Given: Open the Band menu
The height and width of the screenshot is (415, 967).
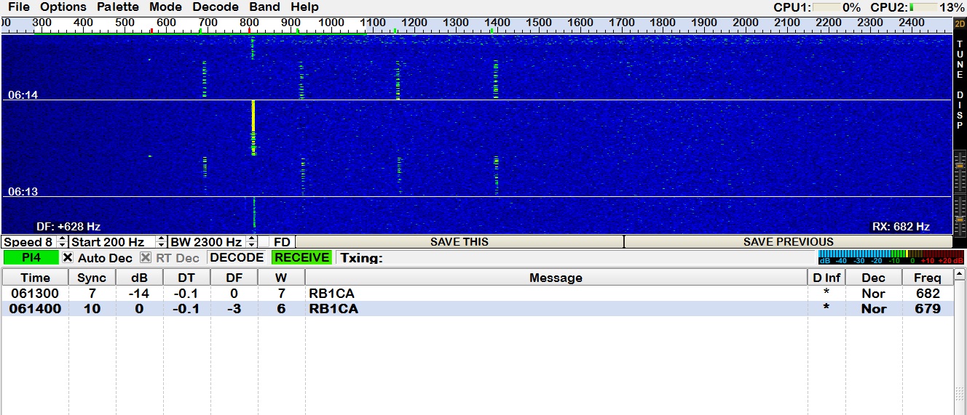Looking at the screenshot, I should 264,7.
